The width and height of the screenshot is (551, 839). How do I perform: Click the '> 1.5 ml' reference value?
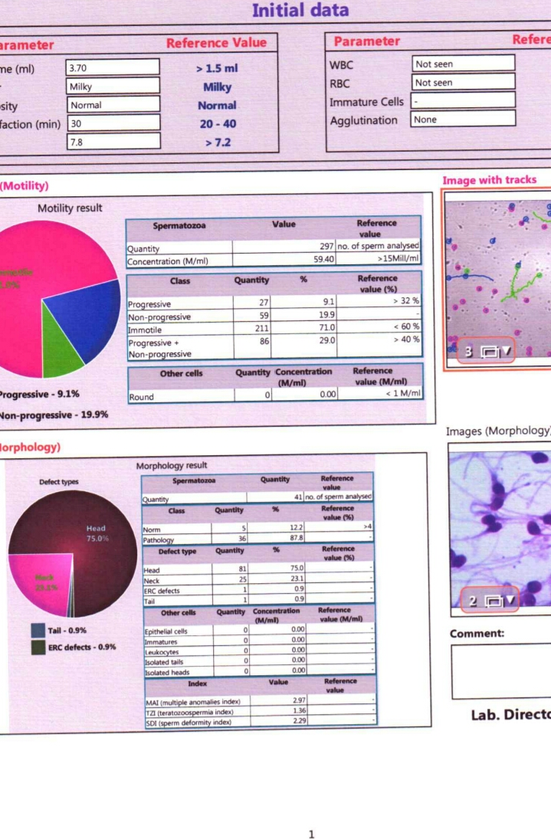click(217, 68)
